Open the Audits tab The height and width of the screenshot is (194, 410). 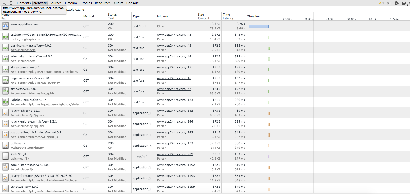(118, 3)
